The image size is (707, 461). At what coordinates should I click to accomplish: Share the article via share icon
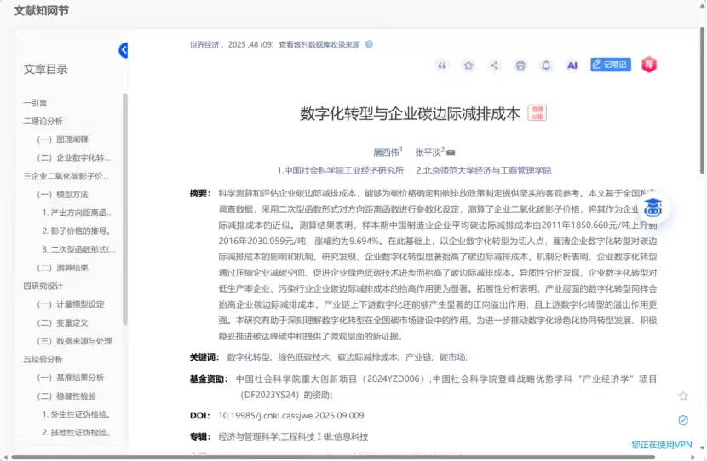click(x=494, y=65)
